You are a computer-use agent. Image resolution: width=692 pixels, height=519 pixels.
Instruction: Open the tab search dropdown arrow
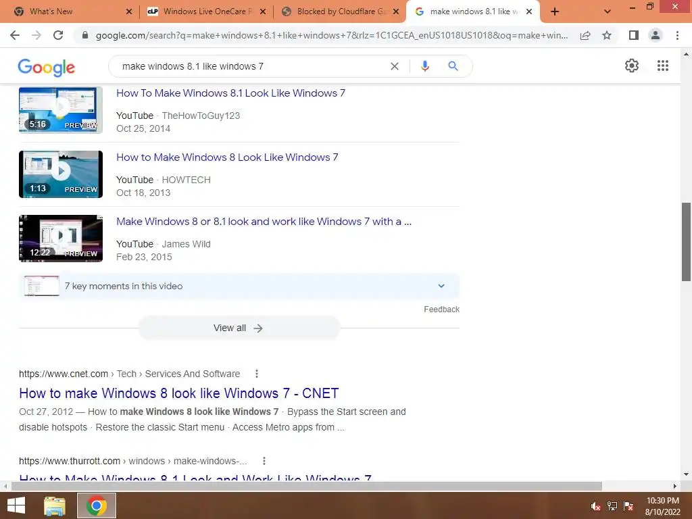click(x=608, y=11)
